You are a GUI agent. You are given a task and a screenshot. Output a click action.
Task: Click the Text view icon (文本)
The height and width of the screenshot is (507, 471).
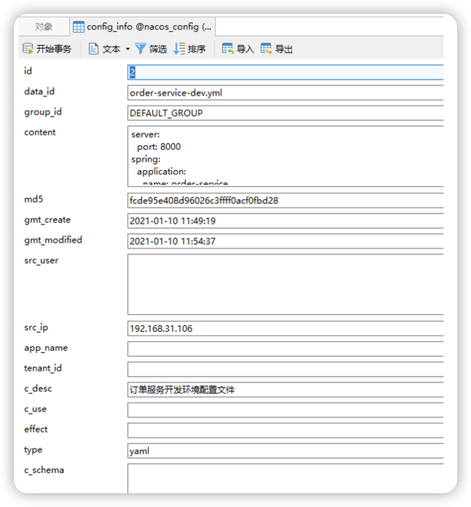(x=94, y=49)
